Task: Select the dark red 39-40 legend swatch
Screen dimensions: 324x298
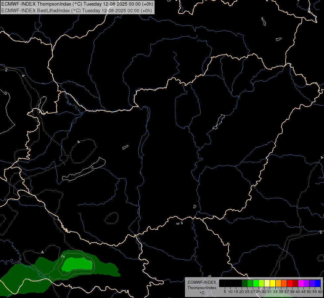Action: pos(295,283)
